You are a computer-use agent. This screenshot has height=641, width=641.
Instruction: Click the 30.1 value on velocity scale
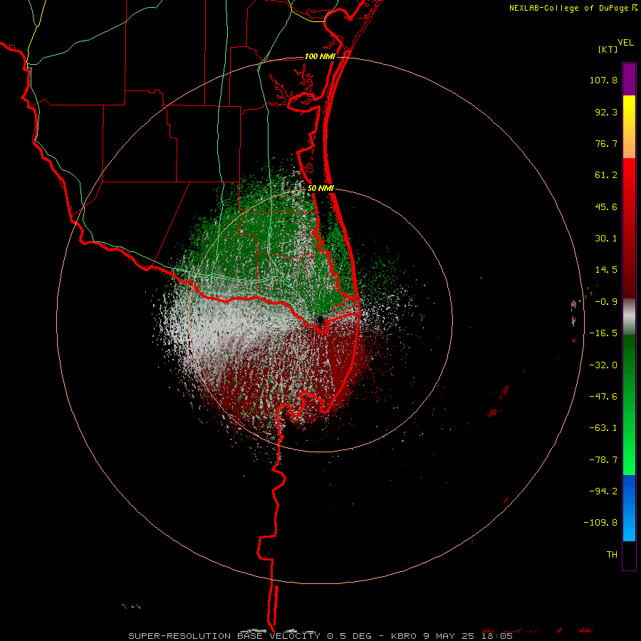coord(606,239)
